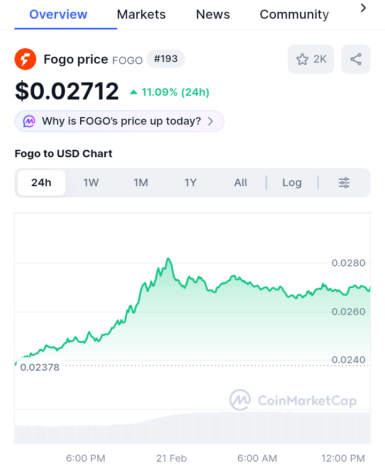Screen dimensions: 385x467
Task: Click the price chart peak near 0.0280
Action: (x=168, y=259)
